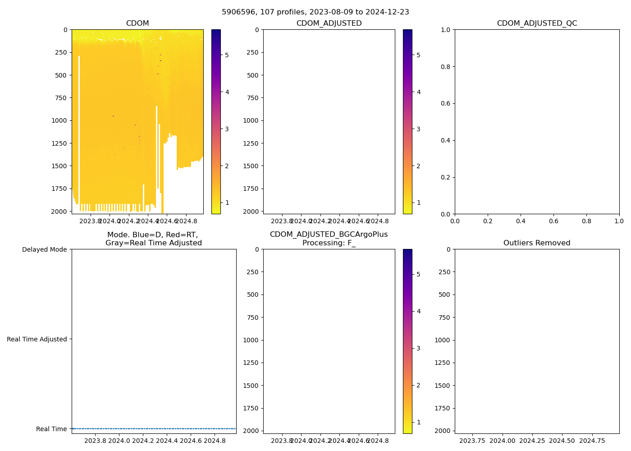
Task: Select the Real Time Adjusted axis label
Action: [x=37, y=340]
